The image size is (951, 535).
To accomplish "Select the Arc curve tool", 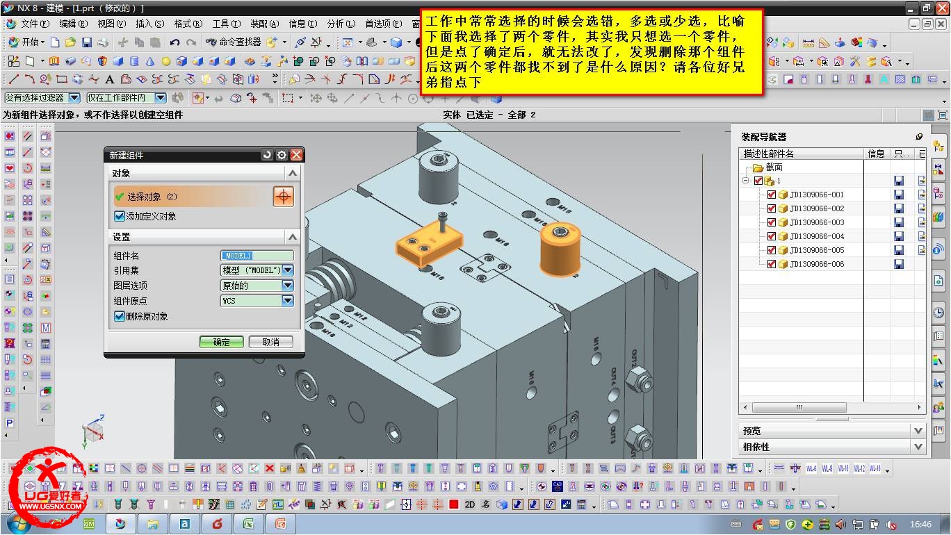I will (29, 79).
